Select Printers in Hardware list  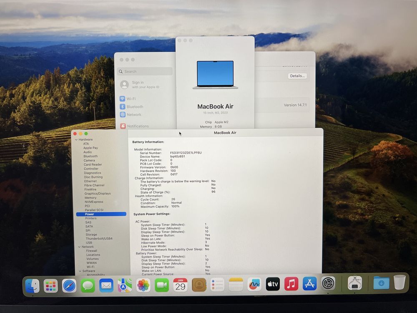(x=90, y=218)
